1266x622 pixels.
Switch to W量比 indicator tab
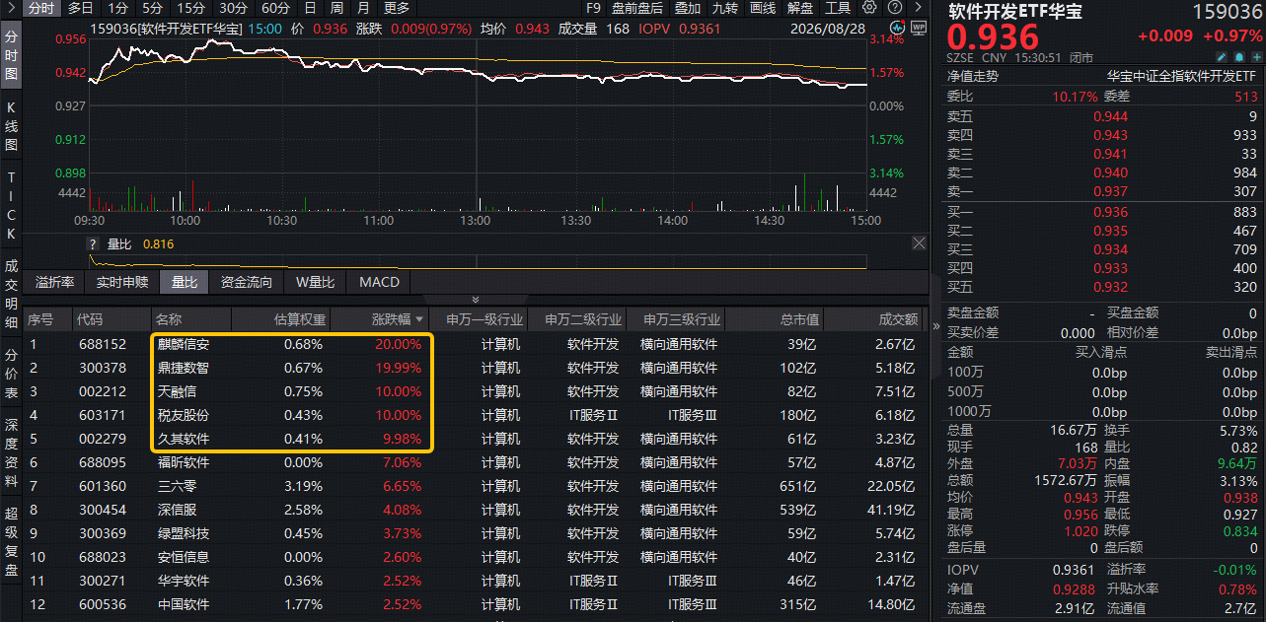[316, 282]
